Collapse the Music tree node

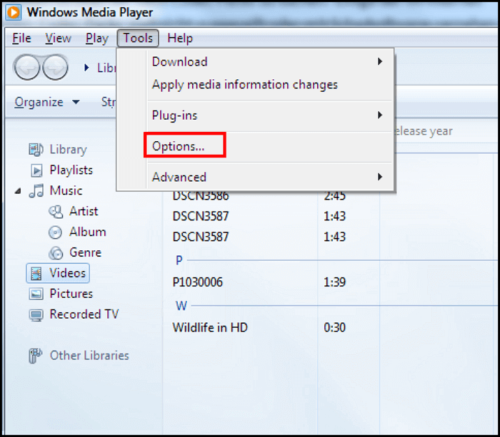click(18, 191)
